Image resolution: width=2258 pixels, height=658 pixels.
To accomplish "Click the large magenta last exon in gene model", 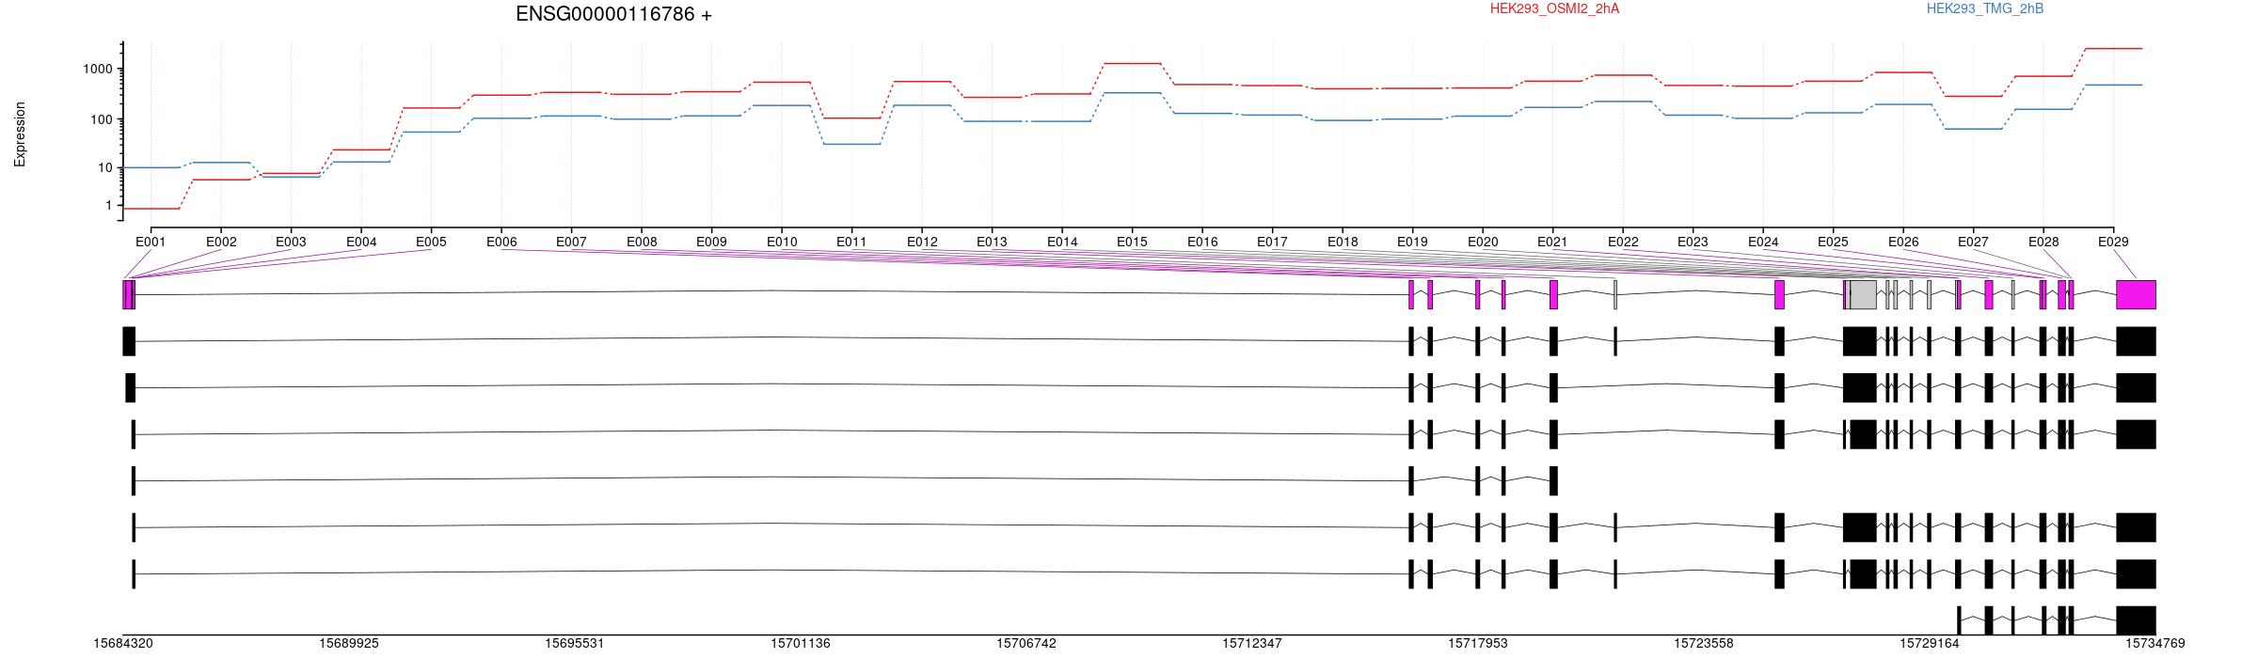I will 2136,294.
